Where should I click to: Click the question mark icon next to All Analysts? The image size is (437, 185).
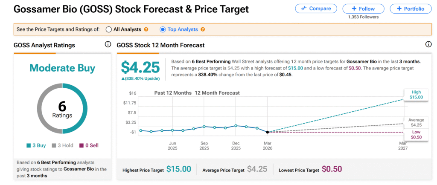click(146, 29)
